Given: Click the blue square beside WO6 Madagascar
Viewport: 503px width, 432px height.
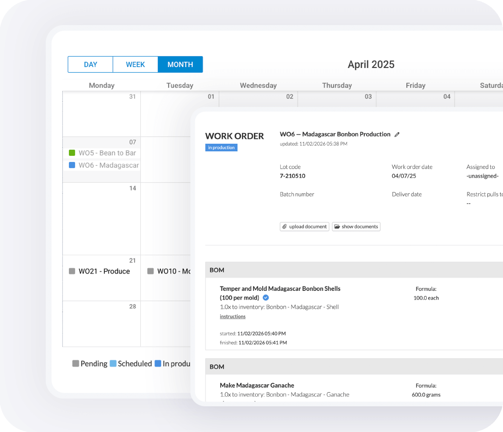Looking at the screenshot, I should [x=72, y=165].
